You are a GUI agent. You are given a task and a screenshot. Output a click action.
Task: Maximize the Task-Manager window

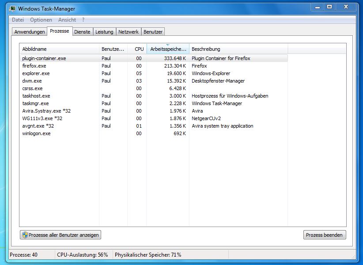tap(329, 7)
